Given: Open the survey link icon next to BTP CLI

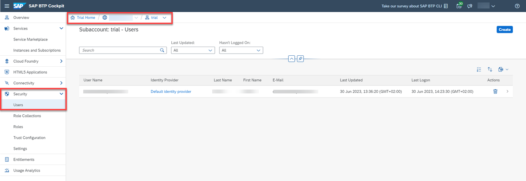Looking at the screenshot, I should coord(446,6).
